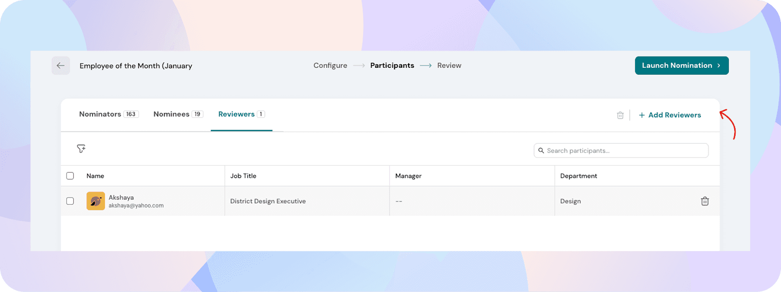The height and width of the screenshot is (292, 781).
Task: Click the search magnifier icon
Action: point(541,151)
